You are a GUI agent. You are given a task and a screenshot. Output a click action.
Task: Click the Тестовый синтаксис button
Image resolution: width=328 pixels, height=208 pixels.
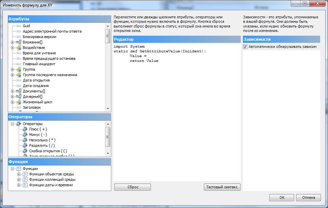(222, 187)
